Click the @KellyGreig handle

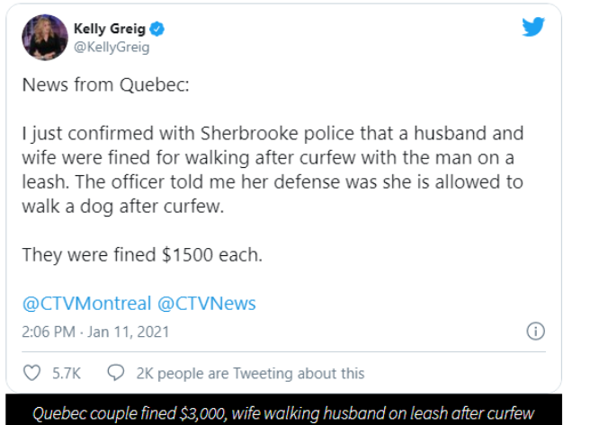click(112, 48)
